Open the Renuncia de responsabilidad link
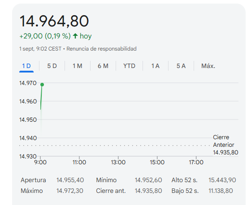This screenshot has width=251, height=205. (x=101, y=49)
